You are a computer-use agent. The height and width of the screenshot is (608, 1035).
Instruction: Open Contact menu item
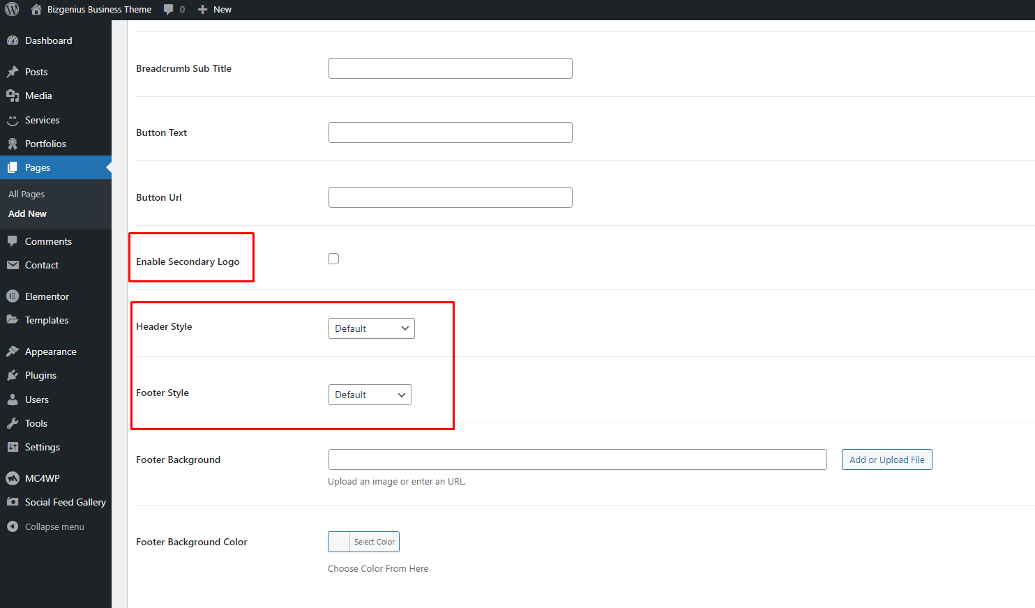point(56,265)
